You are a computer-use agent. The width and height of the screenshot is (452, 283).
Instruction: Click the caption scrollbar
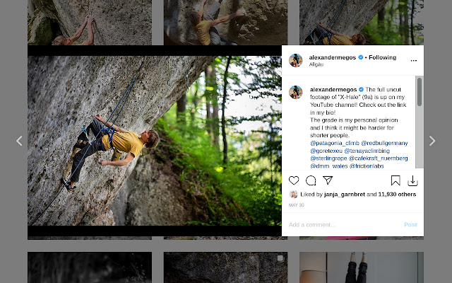(x=419, y=92)
